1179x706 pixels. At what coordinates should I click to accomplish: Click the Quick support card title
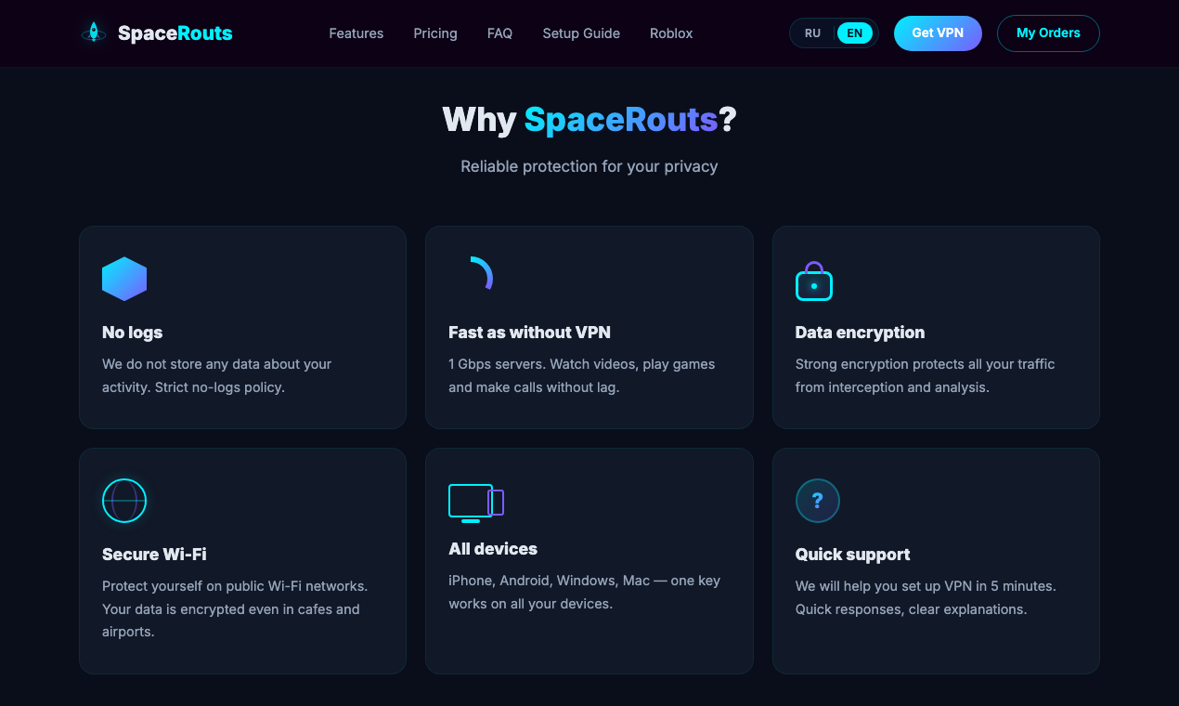[x=852, y=555]
